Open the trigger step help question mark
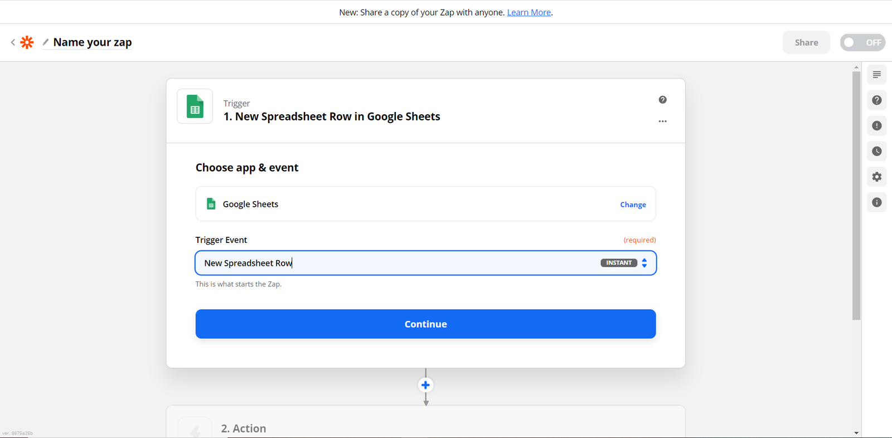Screen dimensions: 892x438 pos(662,100)
